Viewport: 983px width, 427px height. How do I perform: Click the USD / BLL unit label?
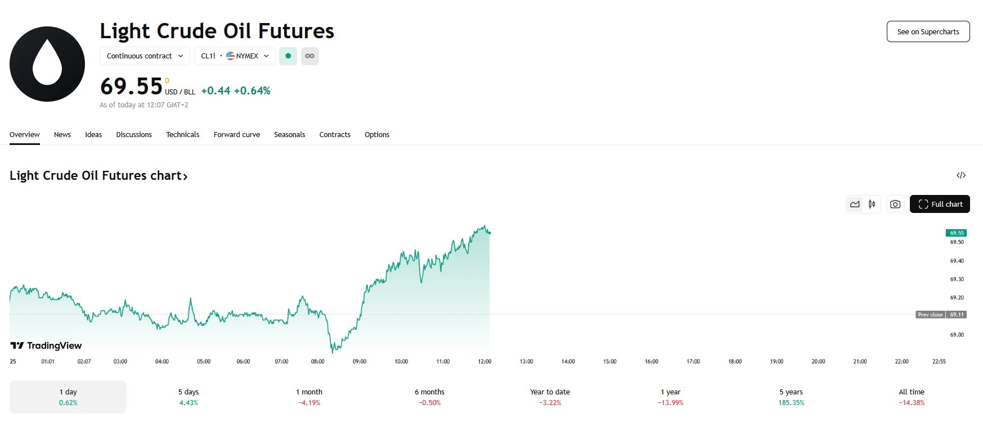[180, 92]
